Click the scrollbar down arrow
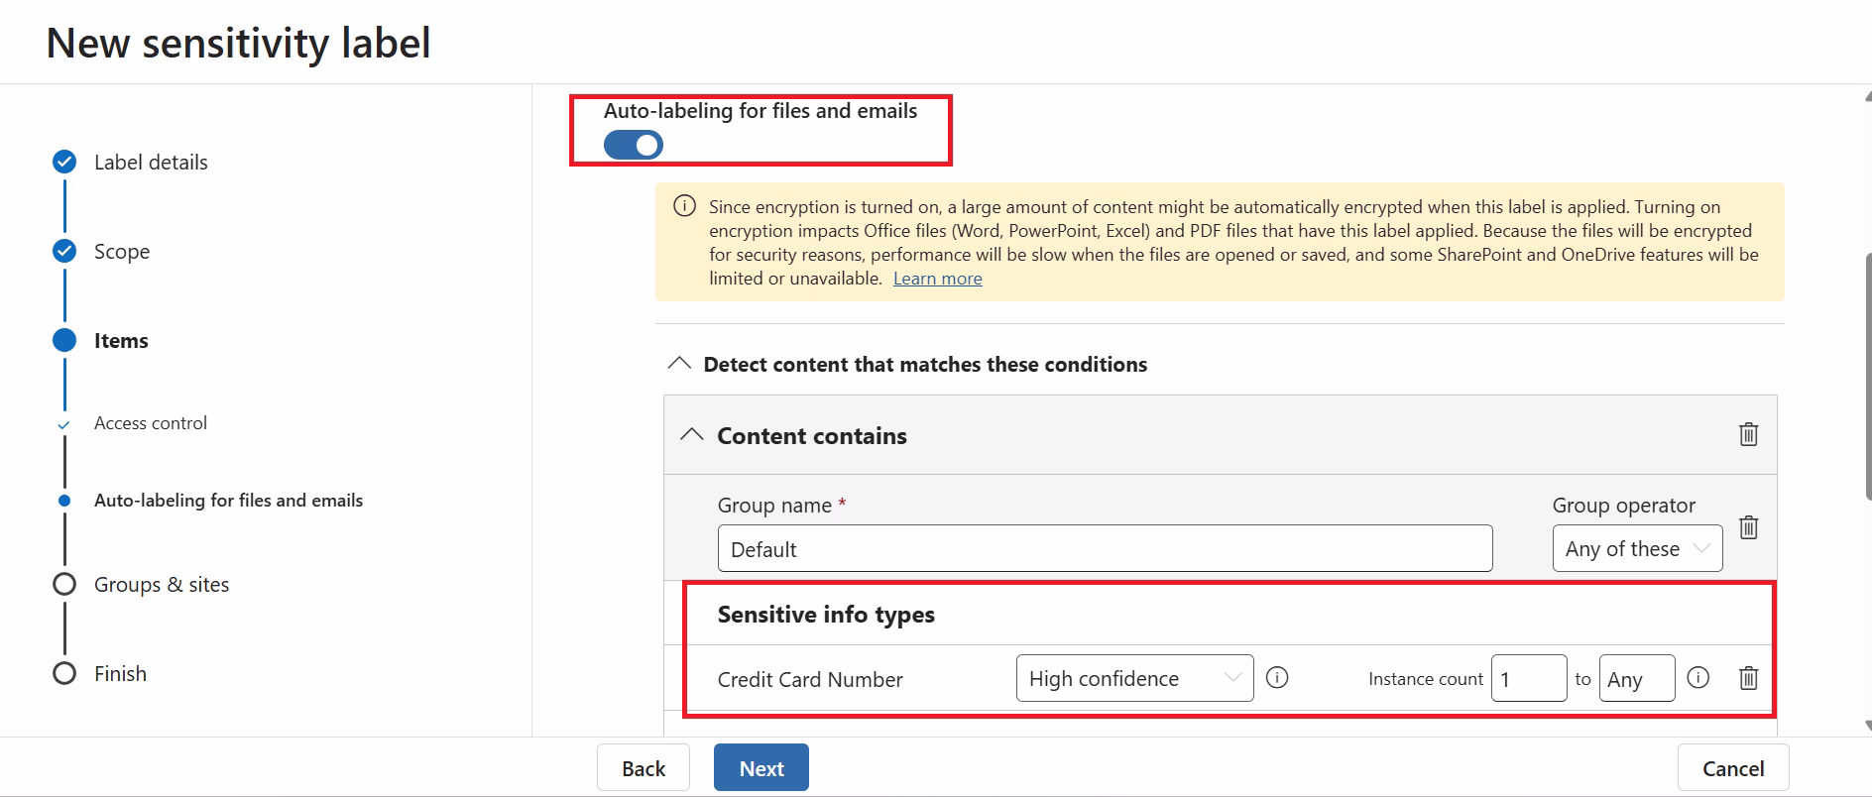Screen dimensions: 1872x797 pos(1867,726)
